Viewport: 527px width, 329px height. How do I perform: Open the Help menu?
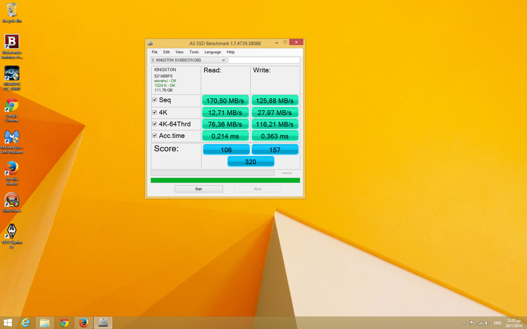click(x=231, y=52)
